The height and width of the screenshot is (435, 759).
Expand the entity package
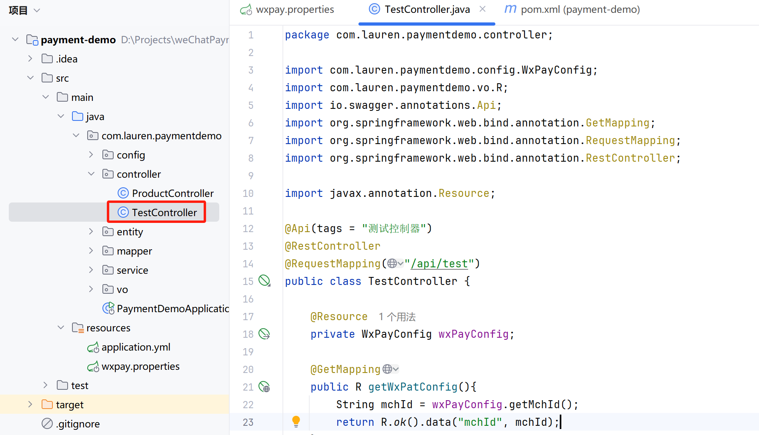coord(91,231)
